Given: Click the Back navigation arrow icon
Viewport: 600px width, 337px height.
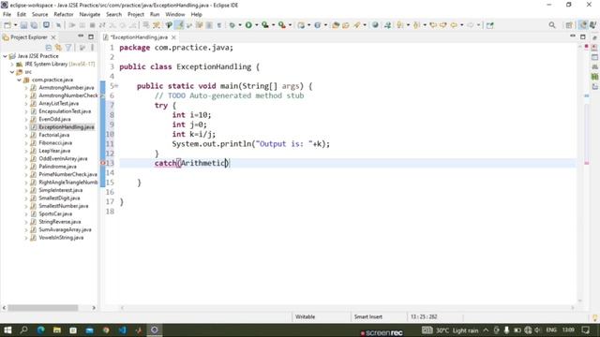Looking at the screenshot, I should point(454,25).
